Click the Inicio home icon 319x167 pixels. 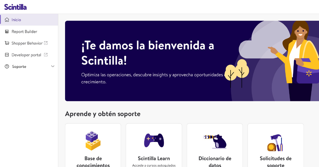tap(7, 20)
